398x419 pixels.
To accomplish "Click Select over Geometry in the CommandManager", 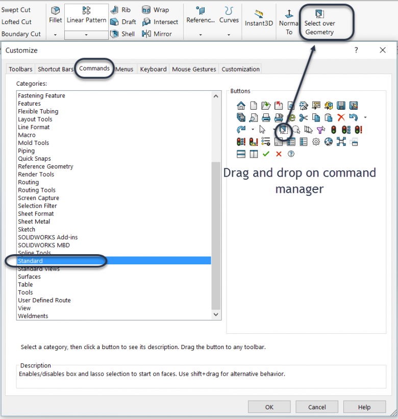I will 319,22.
